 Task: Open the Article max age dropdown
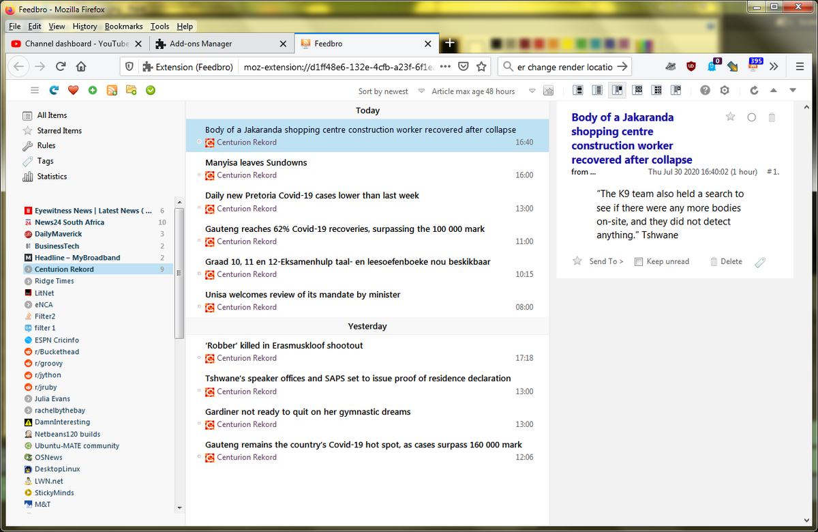tap(483, 91)
